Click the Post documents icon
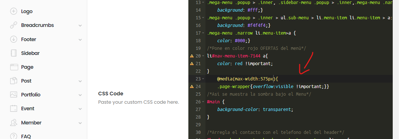Screen dimensions: 400x139 coord(13,81)
